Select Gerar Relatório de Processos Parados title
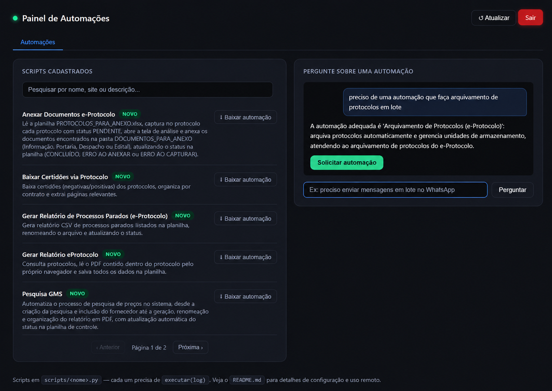The image size is (552, 391). 95,216
